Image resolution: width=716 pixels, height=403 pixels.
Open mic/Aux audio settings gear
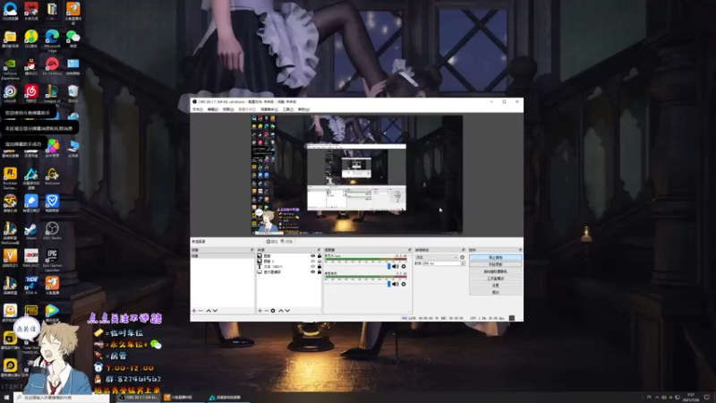(404, 266)
